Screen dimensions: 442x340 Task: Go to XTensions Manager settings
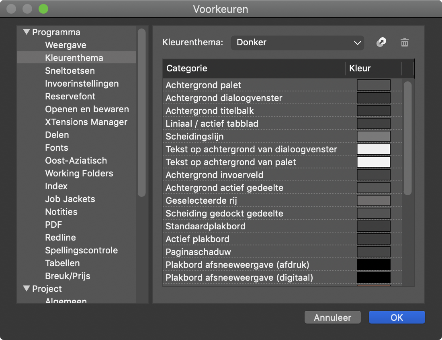[86, 122]
